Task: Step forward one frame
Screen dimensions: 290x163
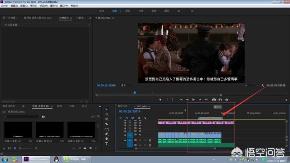Action: (x=200, y=100)
